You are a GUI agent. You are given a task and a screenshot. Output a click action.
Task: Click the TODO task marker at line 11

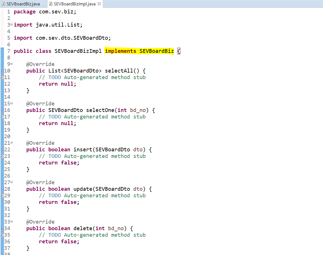2,77
